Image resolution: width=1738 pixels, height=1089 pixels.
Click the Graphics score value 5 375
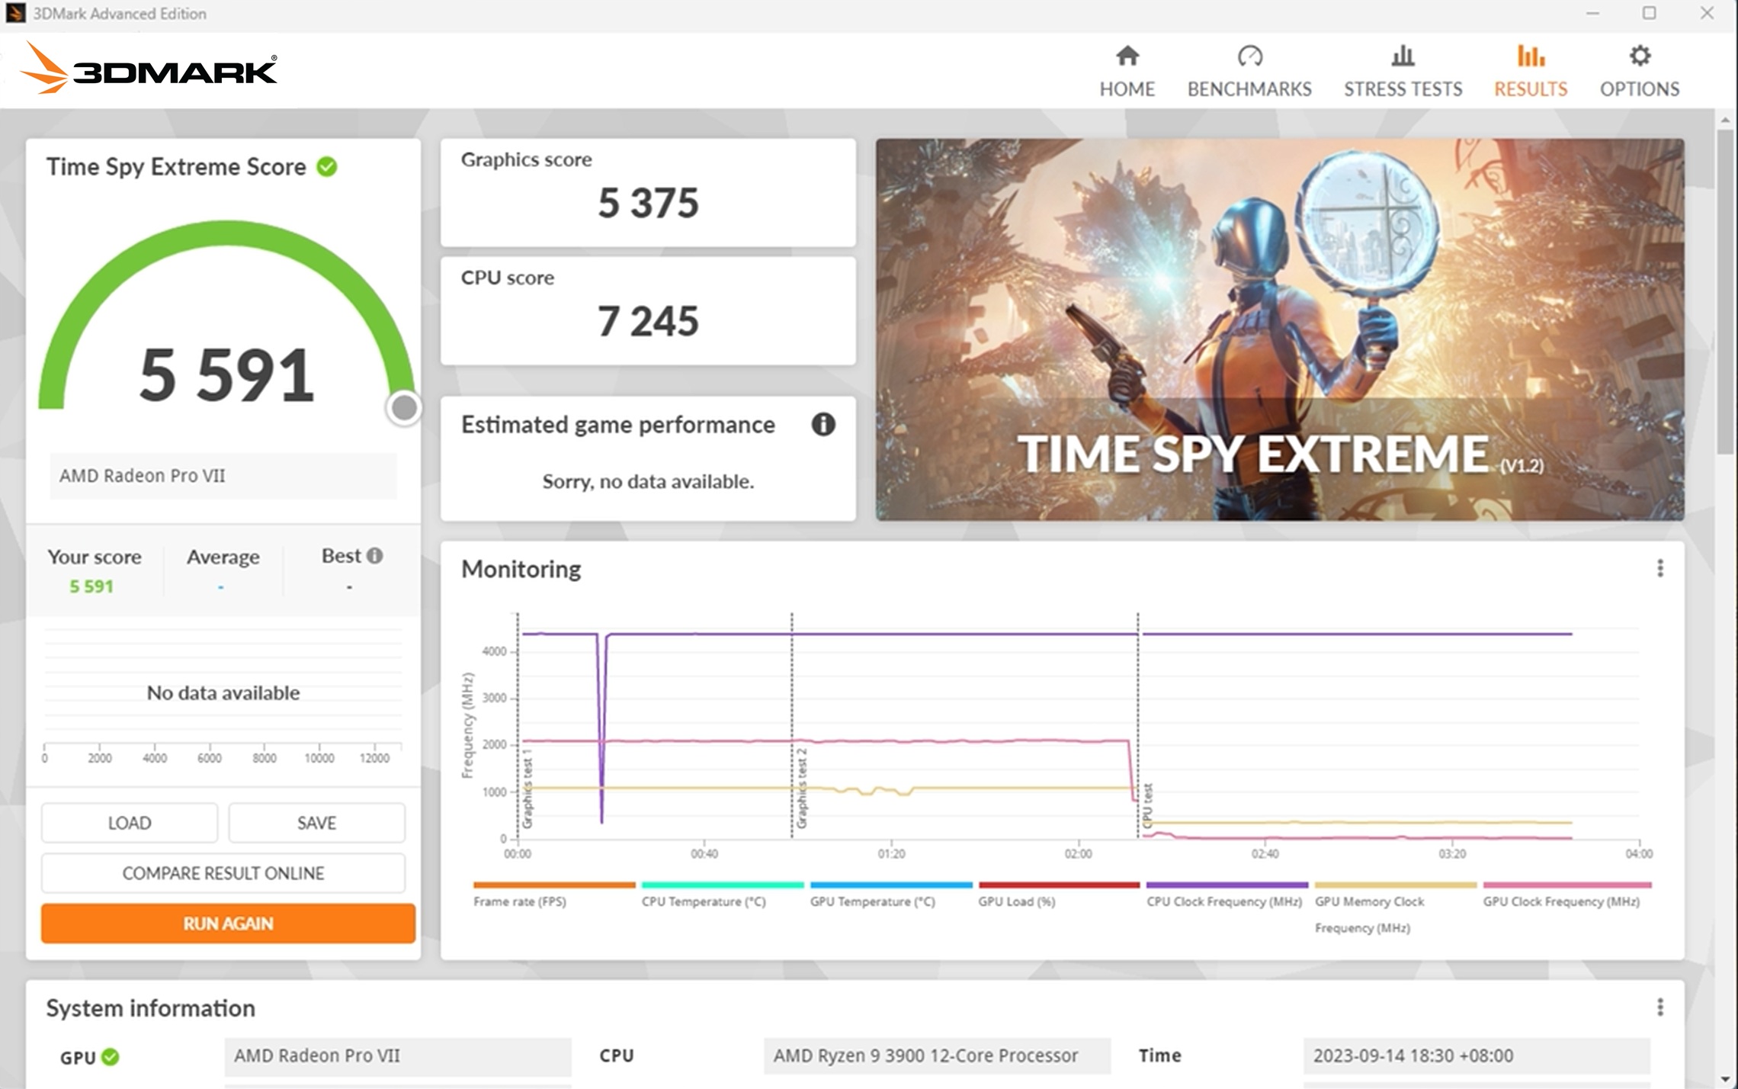pyautogui.click(x=648, y=203)
